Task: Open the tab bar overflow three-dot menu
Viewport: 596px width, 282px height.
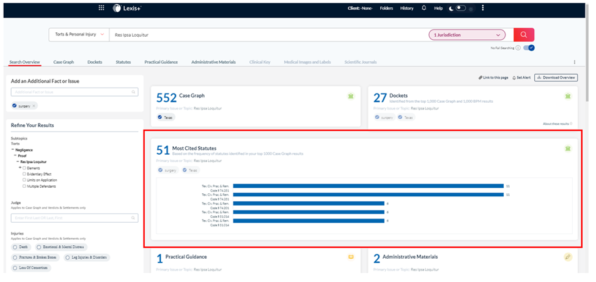Action: click(x=575, y=62)
